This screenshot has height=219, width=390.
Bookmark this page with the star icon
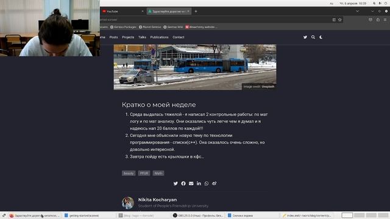click(x=340, y=19)
